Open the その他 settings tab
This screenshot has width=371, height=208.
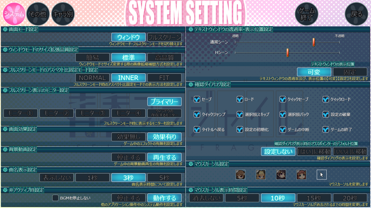coord(38,14)
